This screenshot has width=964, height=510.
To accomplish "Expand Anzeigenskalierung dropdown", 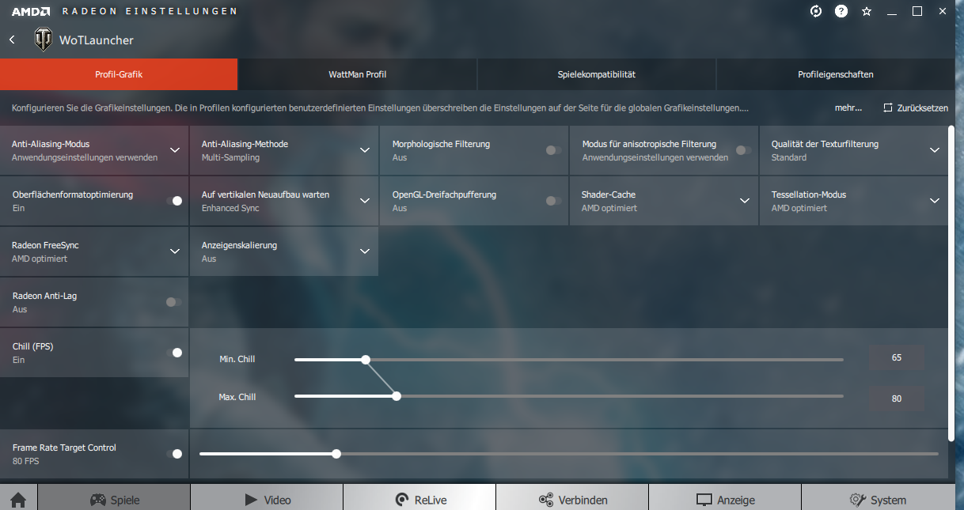I will pos(365,251).
